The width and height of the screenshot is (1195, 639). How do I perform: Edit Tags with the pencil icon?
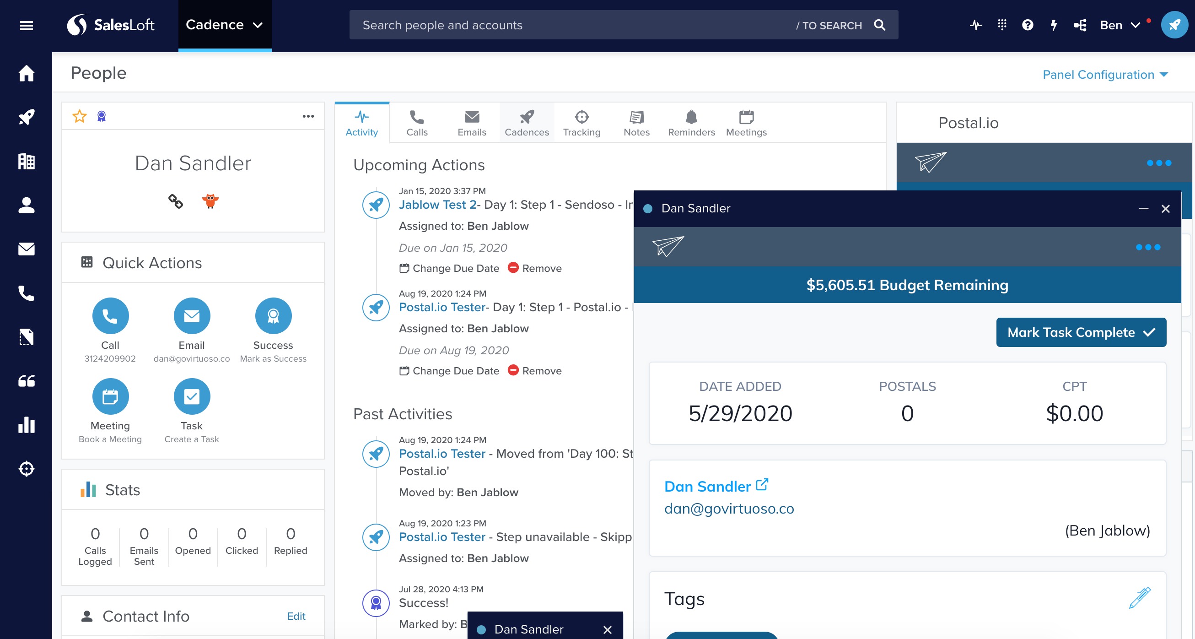pyautogui.click(x=1139, y=598)
